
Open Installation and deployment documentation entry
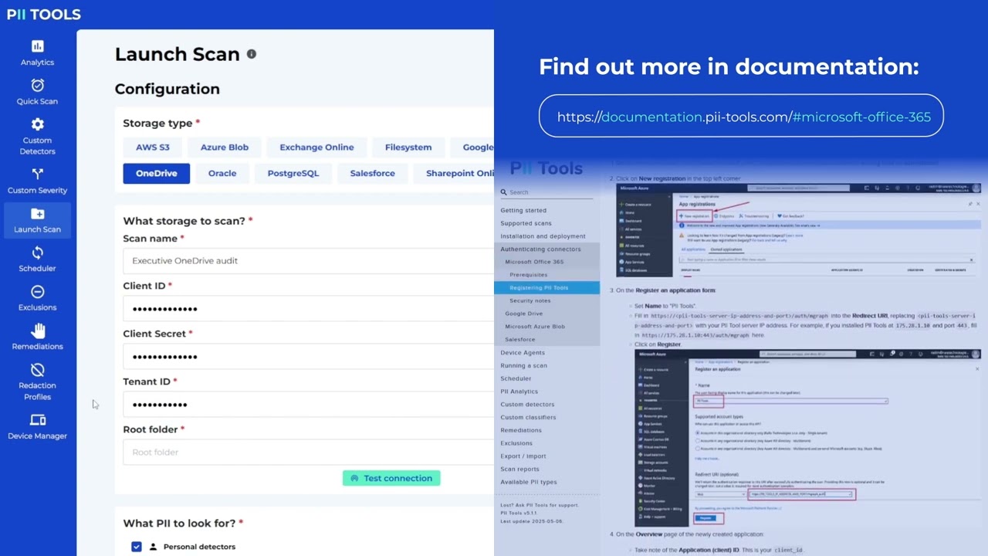click(x=543, y=236)
